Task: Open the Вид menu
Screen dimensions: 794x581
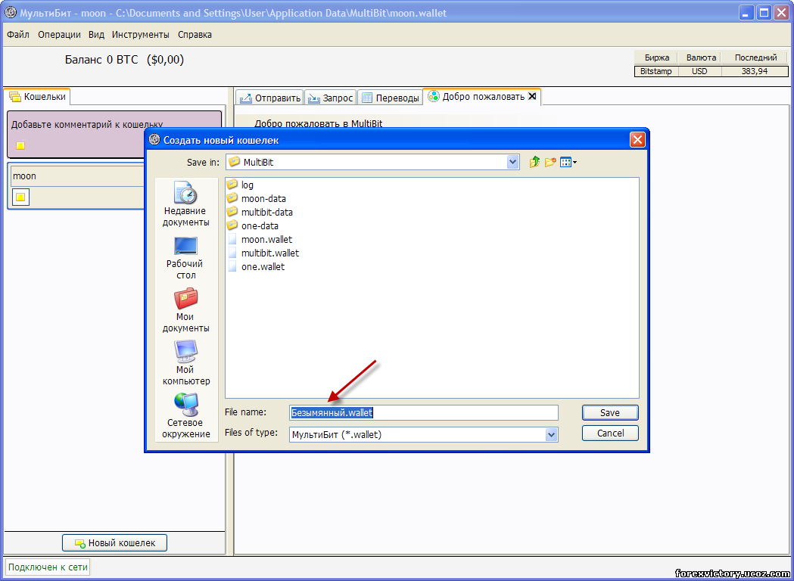Action: tap(96, 35)
